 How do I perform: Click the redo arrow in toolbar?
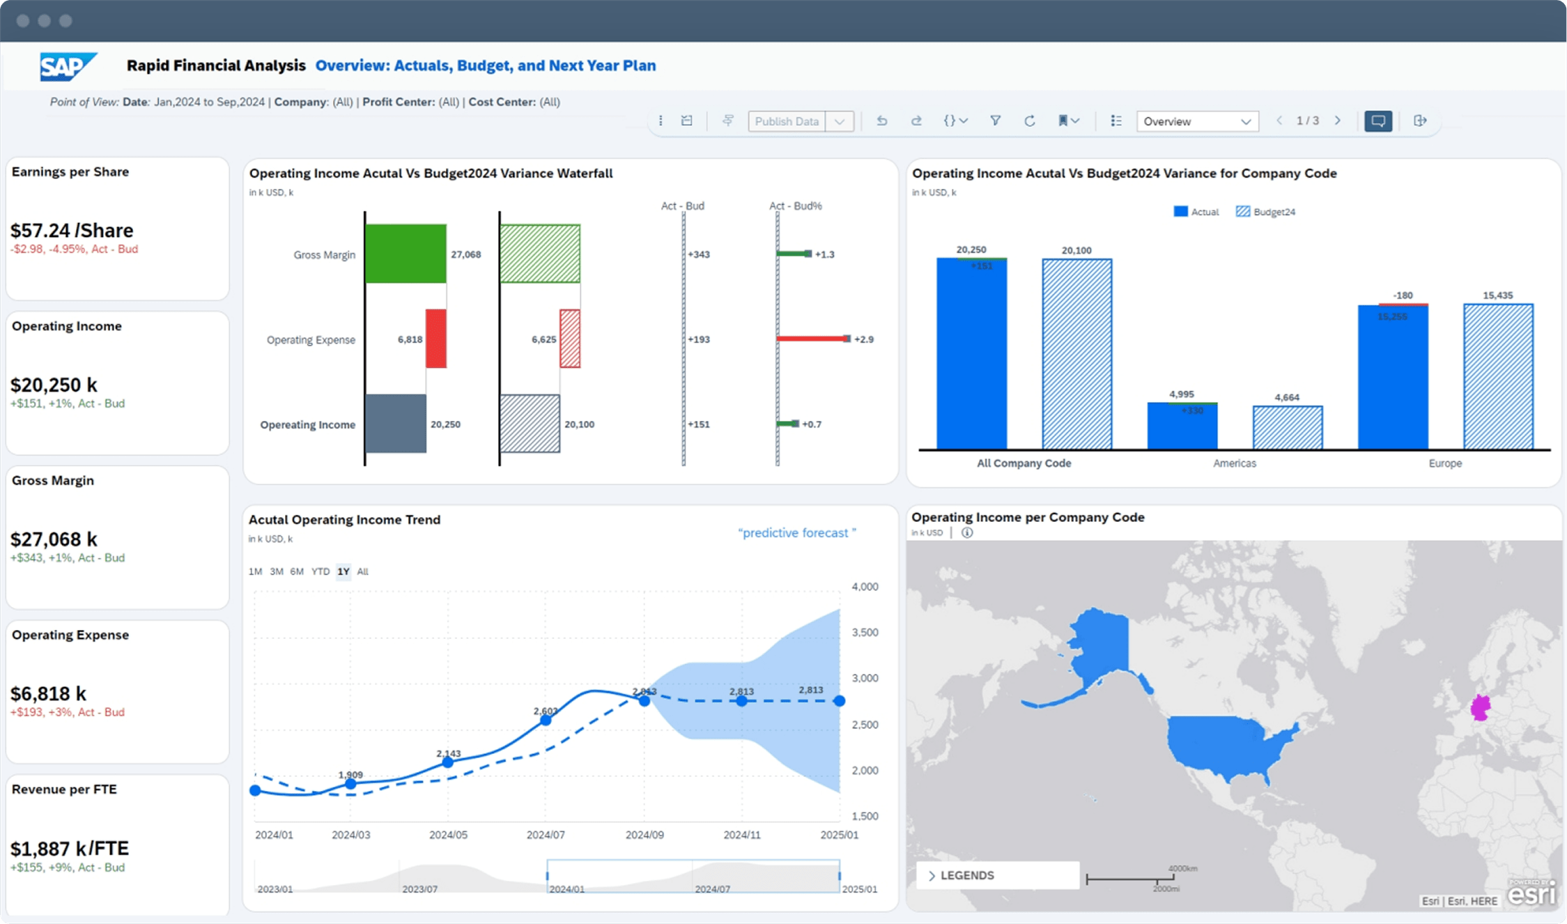916,121
